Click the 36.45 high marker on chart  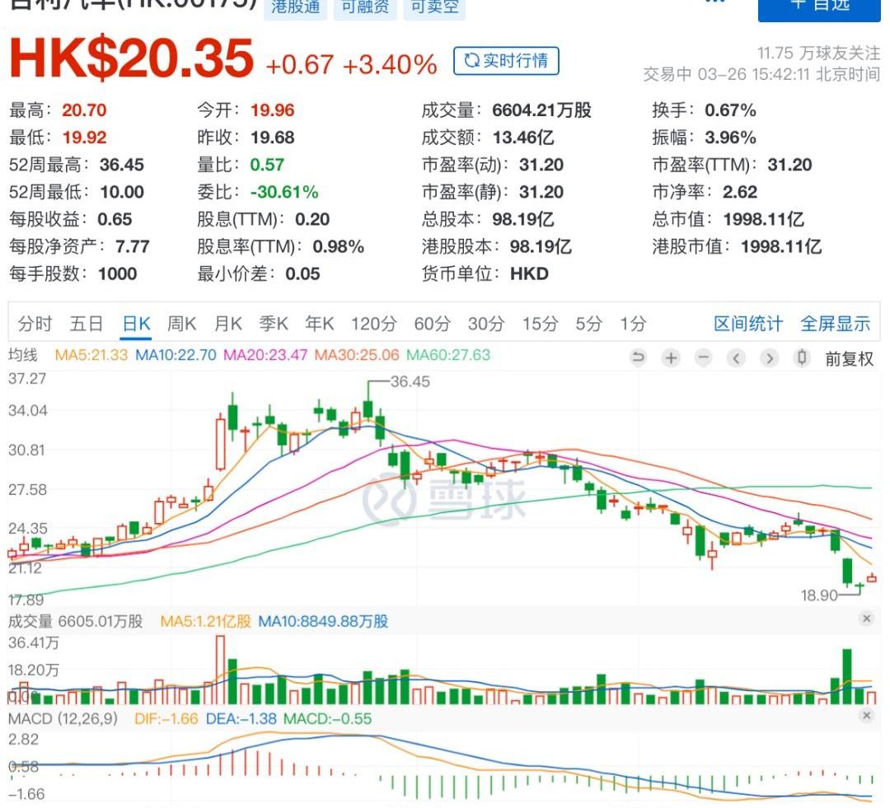(x=410, y=382)
